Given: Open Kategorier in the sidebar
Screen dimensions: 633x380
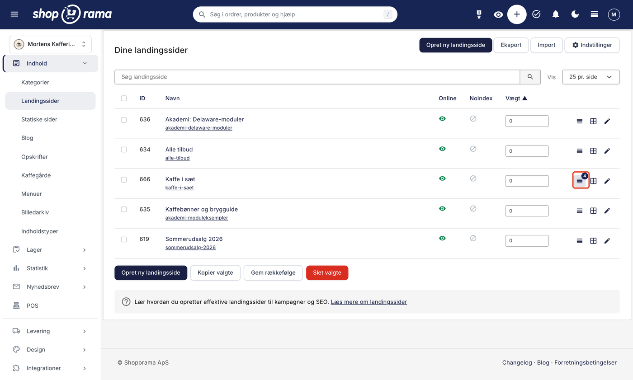Looking at the screenshot, I should pyautogui.click(x=35, y=82).
